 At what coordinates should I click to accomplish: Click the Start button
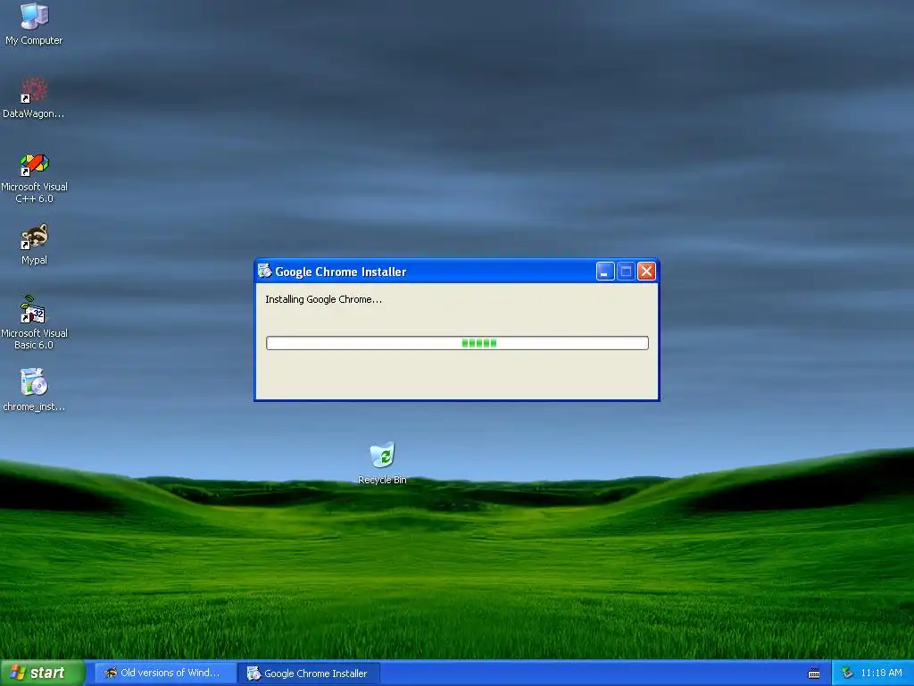pos(43,673)
